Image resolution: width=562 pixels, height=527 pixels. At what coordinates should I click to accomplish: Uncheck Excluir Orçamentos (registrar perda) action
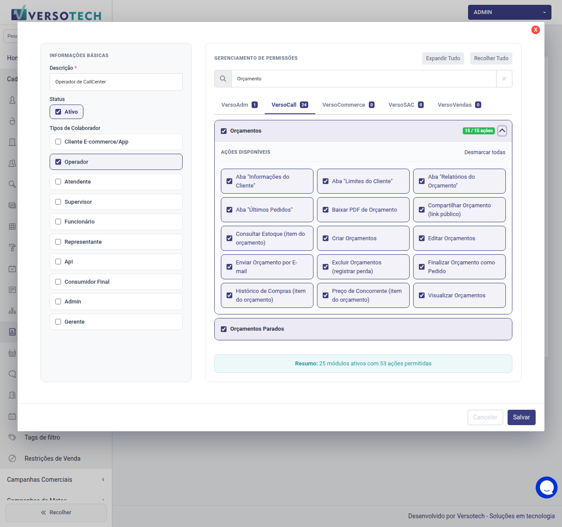tap(326, 267)
